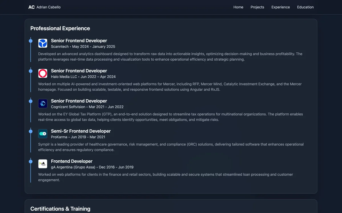Select the Scanntech timeline dot marker
This screenshot has width=342, height=213.
[x=30, y=41]
